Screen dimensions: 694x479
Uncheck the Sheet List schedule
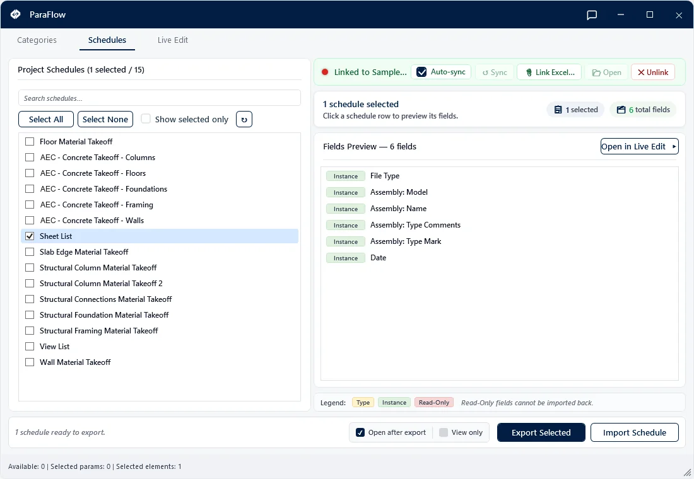(x=30, y=236)
